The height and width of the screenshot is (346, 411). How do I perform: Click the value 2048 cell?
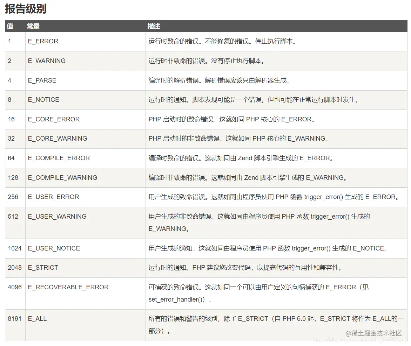click(x=15, y=268)
